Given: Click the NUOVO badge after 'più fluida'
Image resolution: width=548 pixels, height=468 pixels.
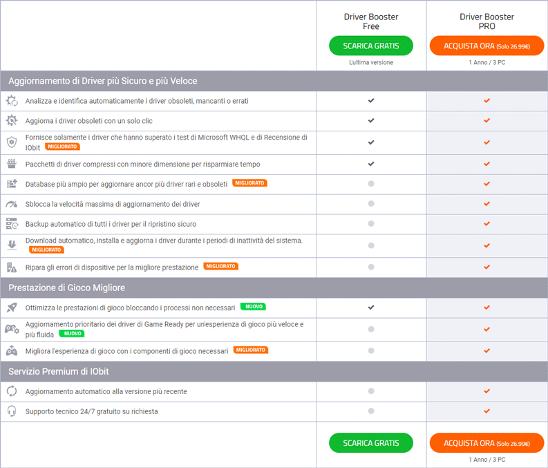Looking at the screenshot, I should point(73,333).
